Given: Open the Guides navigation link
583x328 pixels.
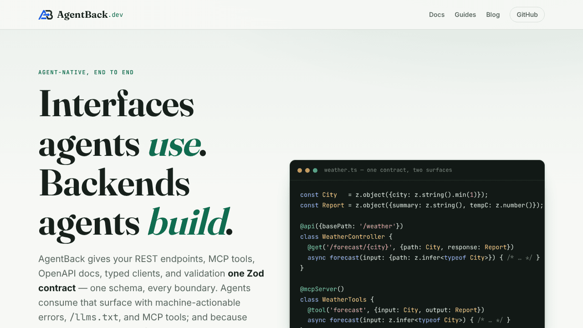Looking at the screenshot, I should (465, 15).
